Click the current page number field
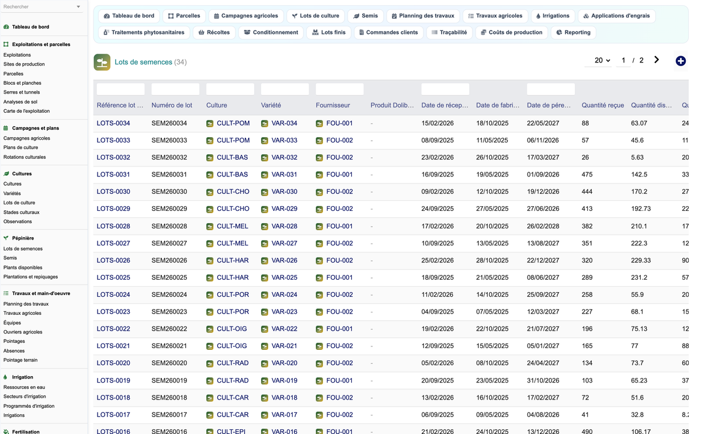 (623, 60)
